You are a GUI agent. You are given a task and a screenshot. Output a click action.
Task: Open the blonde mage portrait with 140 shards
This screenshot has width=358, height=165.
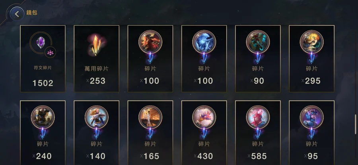[x=97, y=117]
